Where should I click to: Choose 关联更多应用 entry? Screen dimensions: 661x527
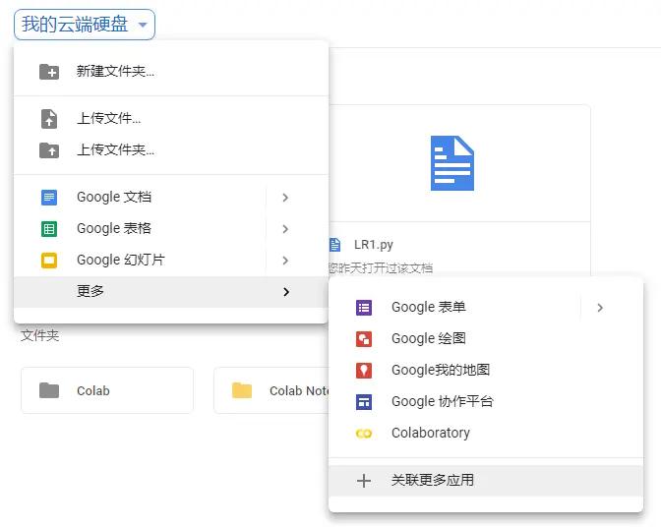click(486, 481)
